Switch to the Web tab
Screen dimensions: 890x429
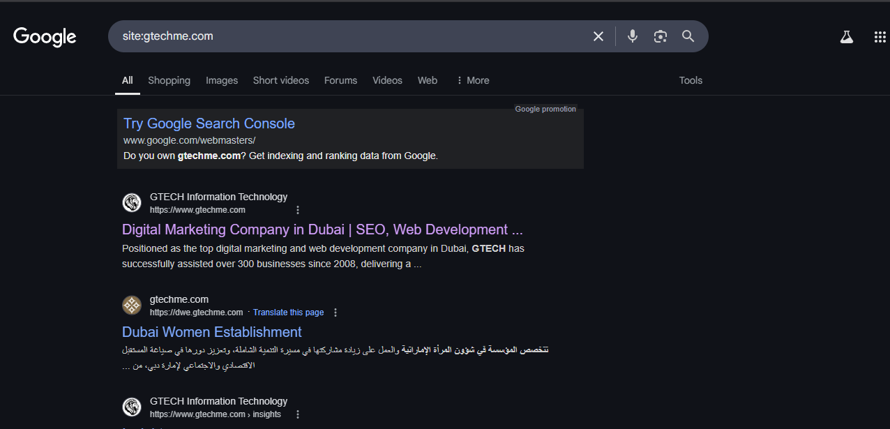[428, 80]
